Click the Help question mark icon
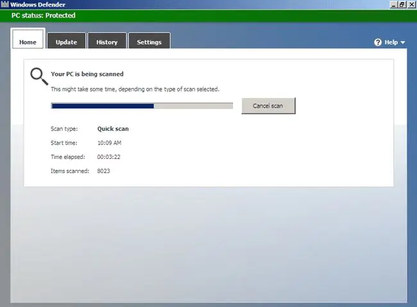 (378, 42)
